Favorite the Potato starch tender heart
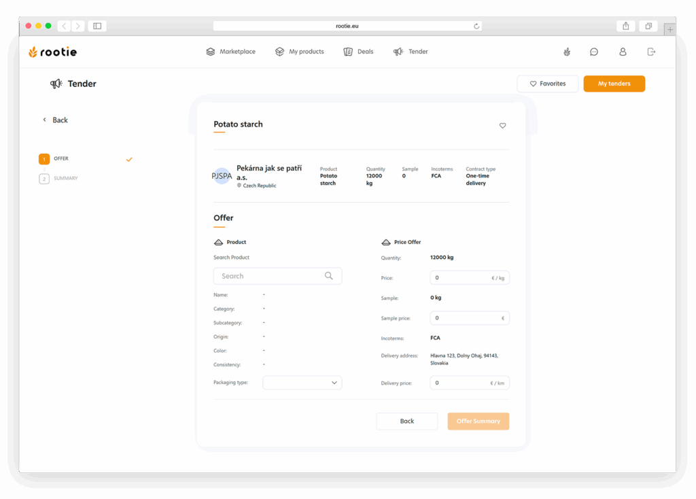Viewport: 696px width, 499px height. click(503, 126)
